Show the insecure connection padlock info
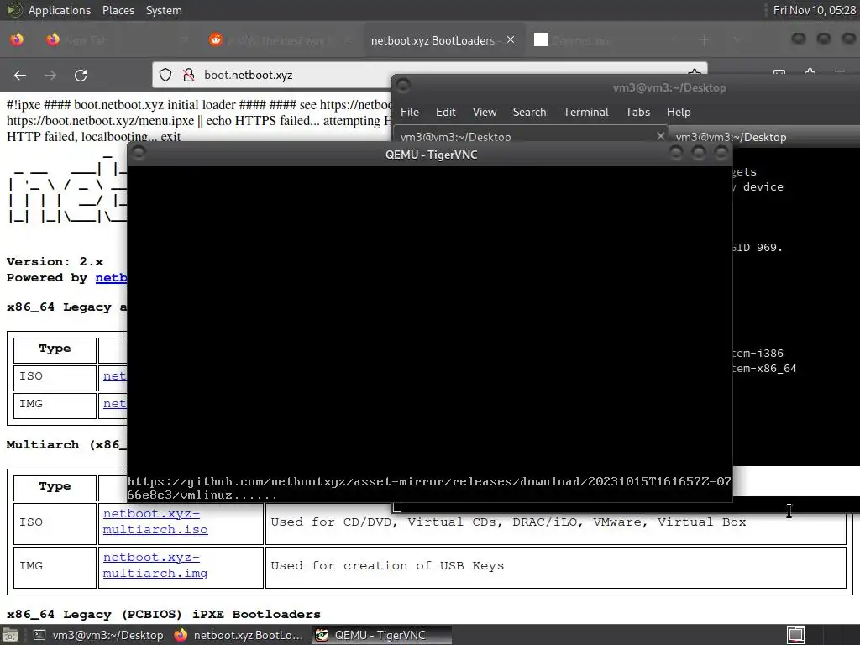Screen dimensions: 860x645 (189, 75)
